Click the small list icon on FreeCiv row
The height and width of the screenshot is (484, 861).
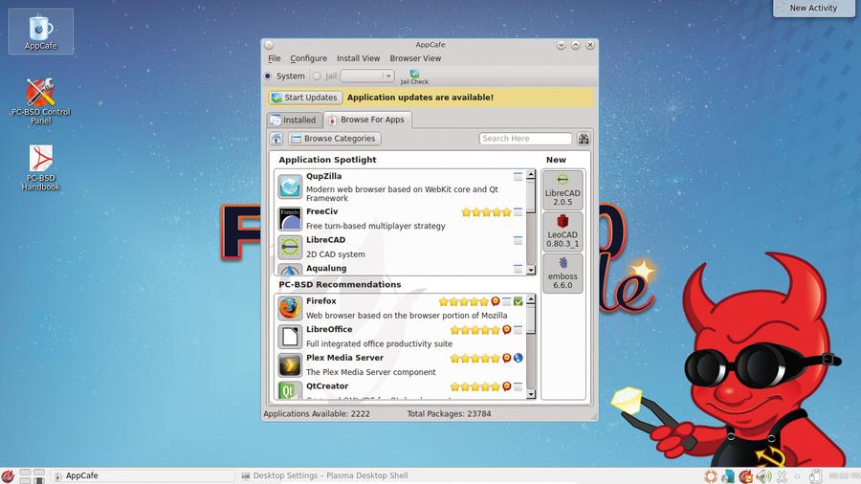(518, 211)
